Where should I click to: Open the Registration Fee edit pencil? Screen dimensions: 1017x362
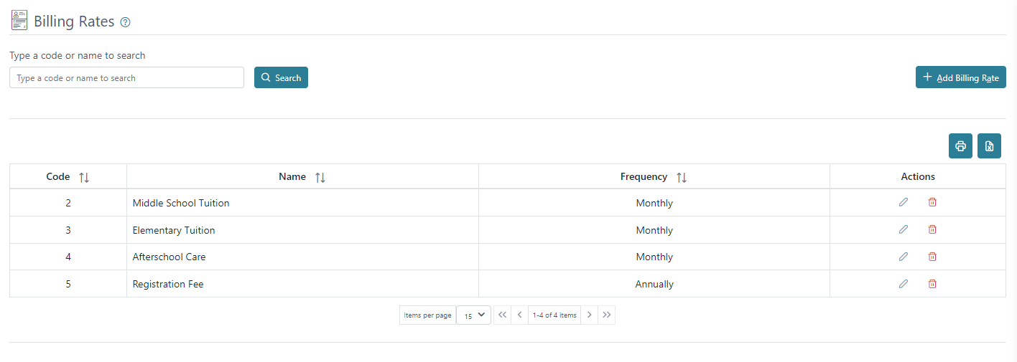[x=904, y=284]
